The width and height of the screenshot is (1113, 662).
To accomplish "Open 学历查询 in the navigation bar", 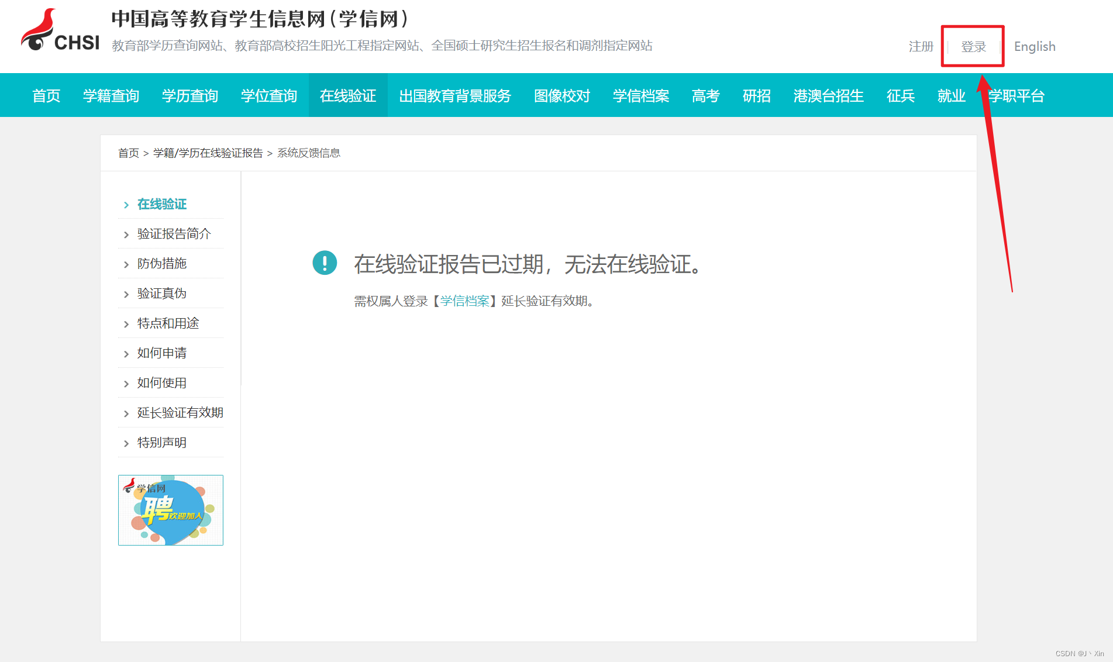I will pyautogui.click(x=190, y=95).
